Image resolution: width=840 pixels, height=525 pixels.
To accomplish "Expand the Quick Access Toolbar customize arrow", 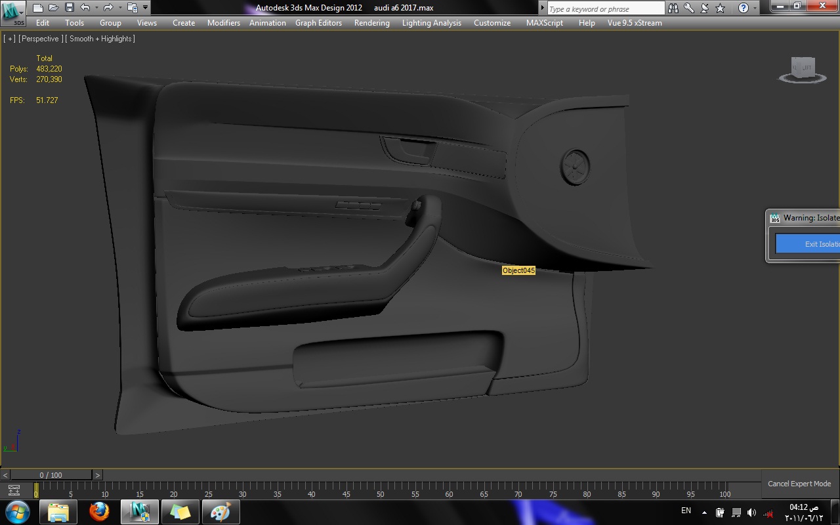I will pos(145,8).
